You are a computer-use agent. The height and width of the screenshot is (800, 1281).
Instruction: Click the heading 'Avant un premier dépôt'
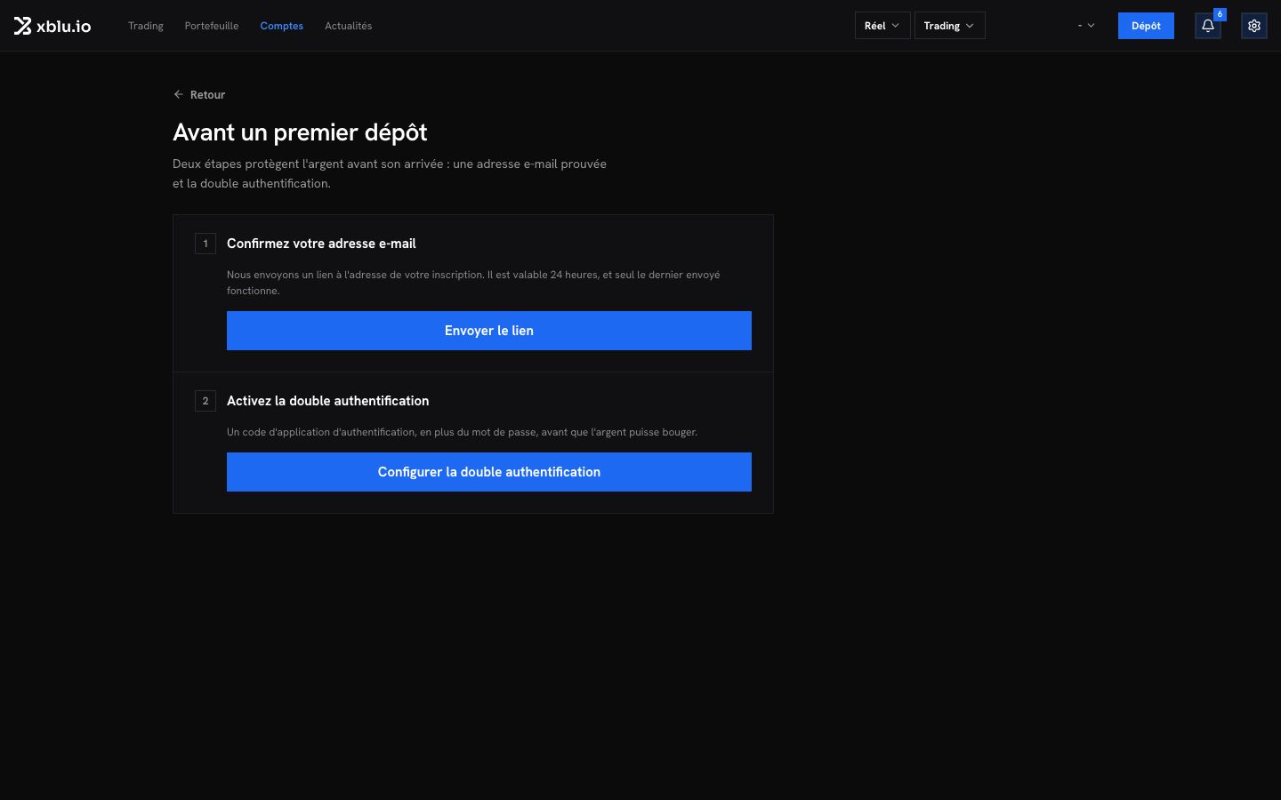pos(300,132)
